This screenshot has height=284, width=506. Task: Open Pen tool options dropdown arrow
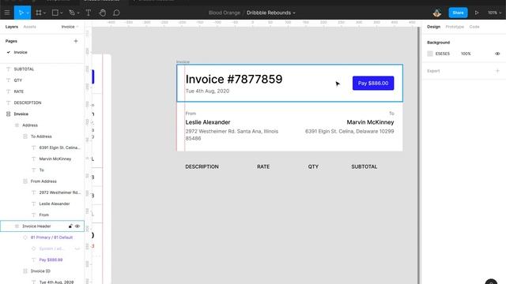coord(78,13)
